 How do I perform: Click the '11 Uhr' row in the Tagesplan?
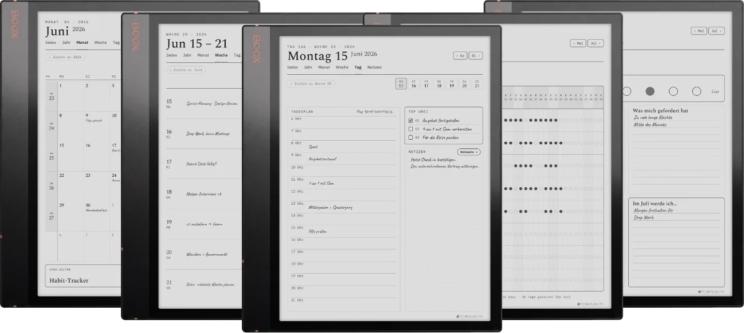point(344,183)
